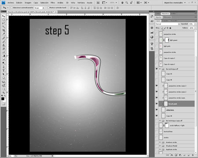The width and height of the screenshot is (198, 158).
Task: Click the Opacidad percentage field
Action: pos(191,24)
